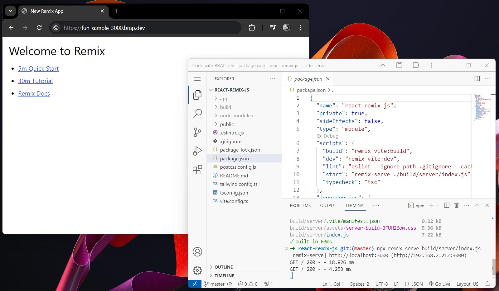The height and width of the screenshot is (291, 499).
Task: Switch to the PROBLEMS tab
Action: 300,205
